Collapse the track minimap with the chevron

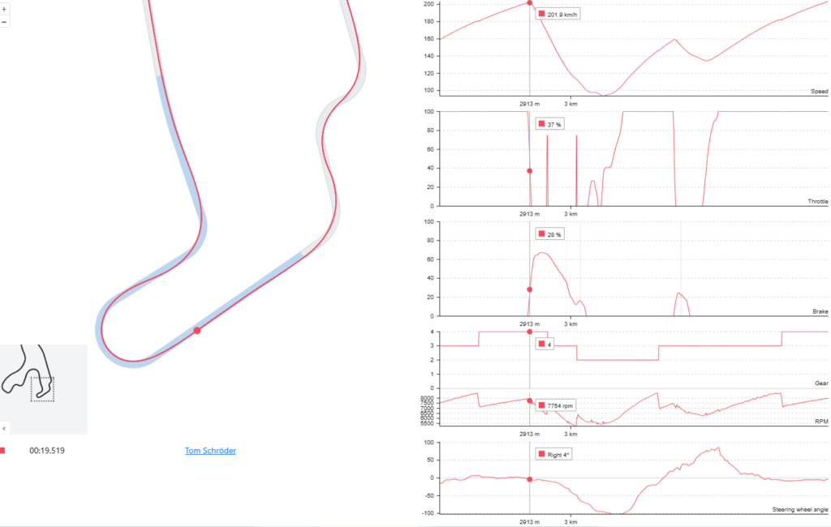click(x=4, y=427)
